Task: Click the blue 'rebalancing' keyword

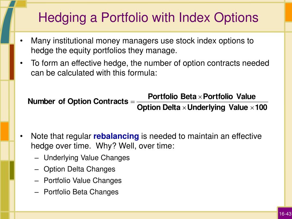Action: coord(116,136)
